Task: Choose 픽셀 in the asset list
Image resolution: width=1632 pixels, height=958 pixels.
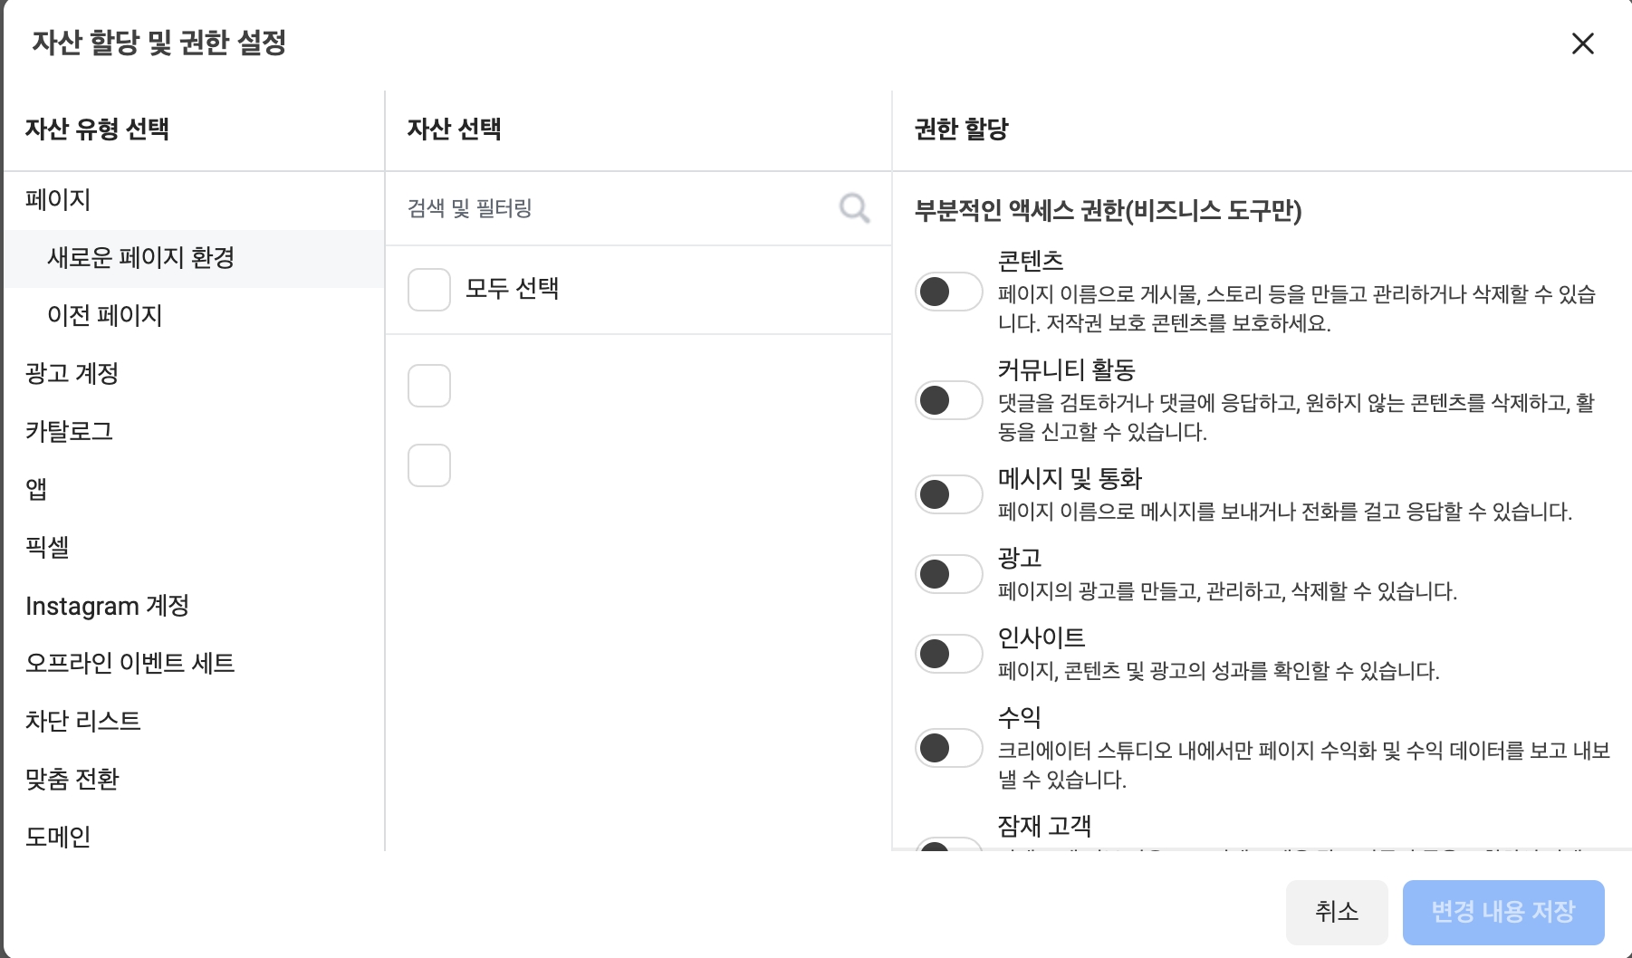Action: click(47, 547)
